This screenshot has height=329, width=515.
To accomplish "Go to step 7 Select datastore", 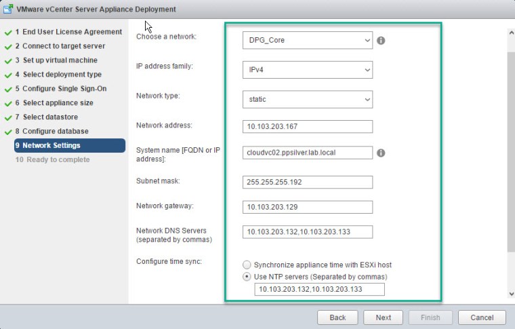I will [x=46, y=117].
